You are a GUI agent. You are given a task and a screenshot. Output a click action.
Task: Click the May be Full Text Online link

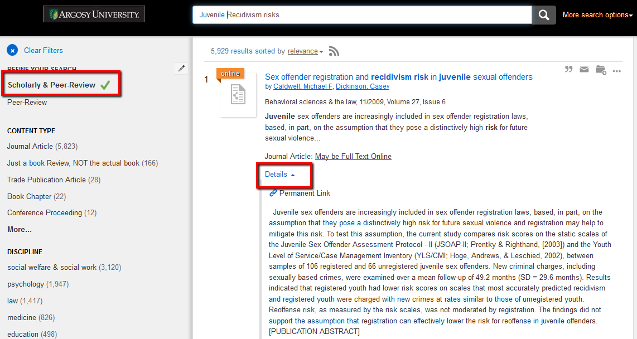click(x=353, y=157)
